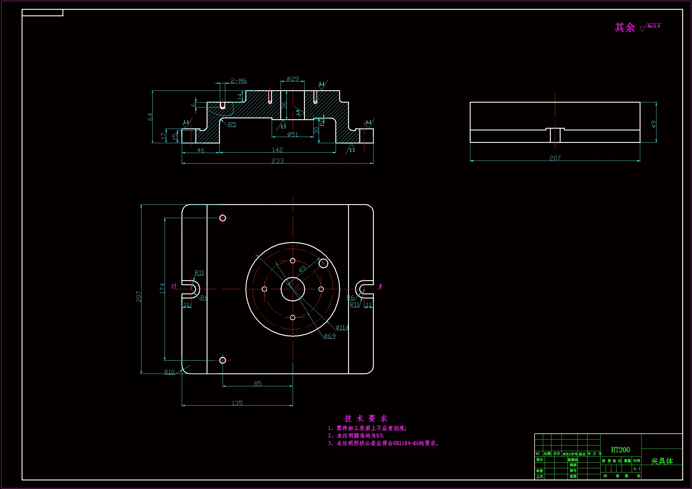Click the 207 dimension under side view
Screen dimensions: 692x489
(x=555, y=158)
